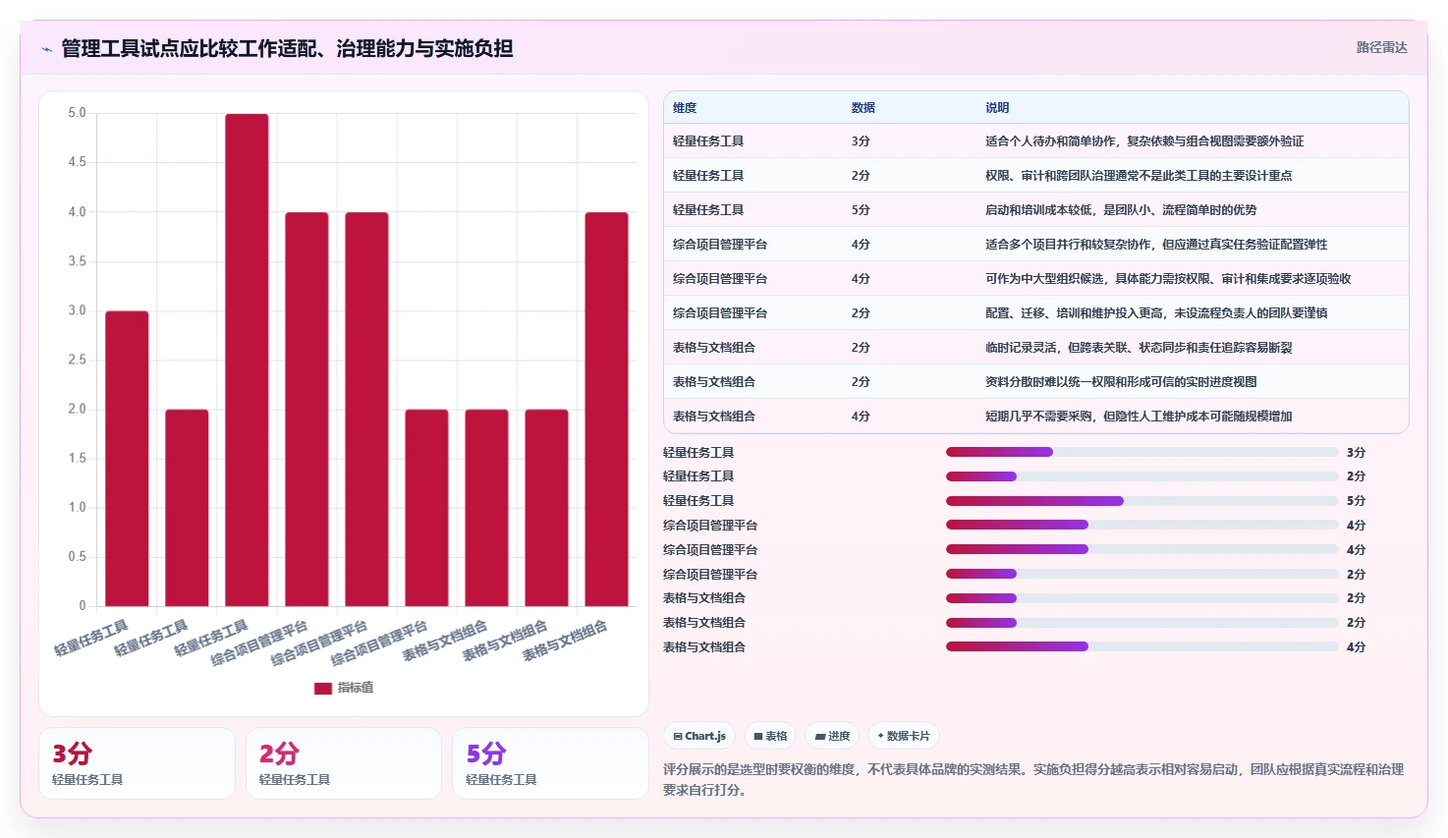
Task: Click the 表格 tag chip
Action: click(770, 736)
